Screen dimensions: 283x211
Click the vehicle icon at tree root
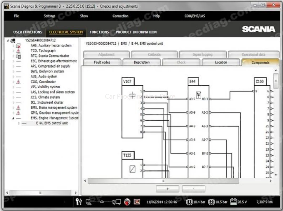pos(13,41)
